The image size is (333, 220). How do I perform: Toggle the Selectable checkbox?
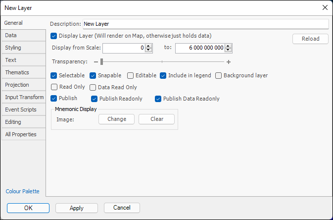coord(54,76)
